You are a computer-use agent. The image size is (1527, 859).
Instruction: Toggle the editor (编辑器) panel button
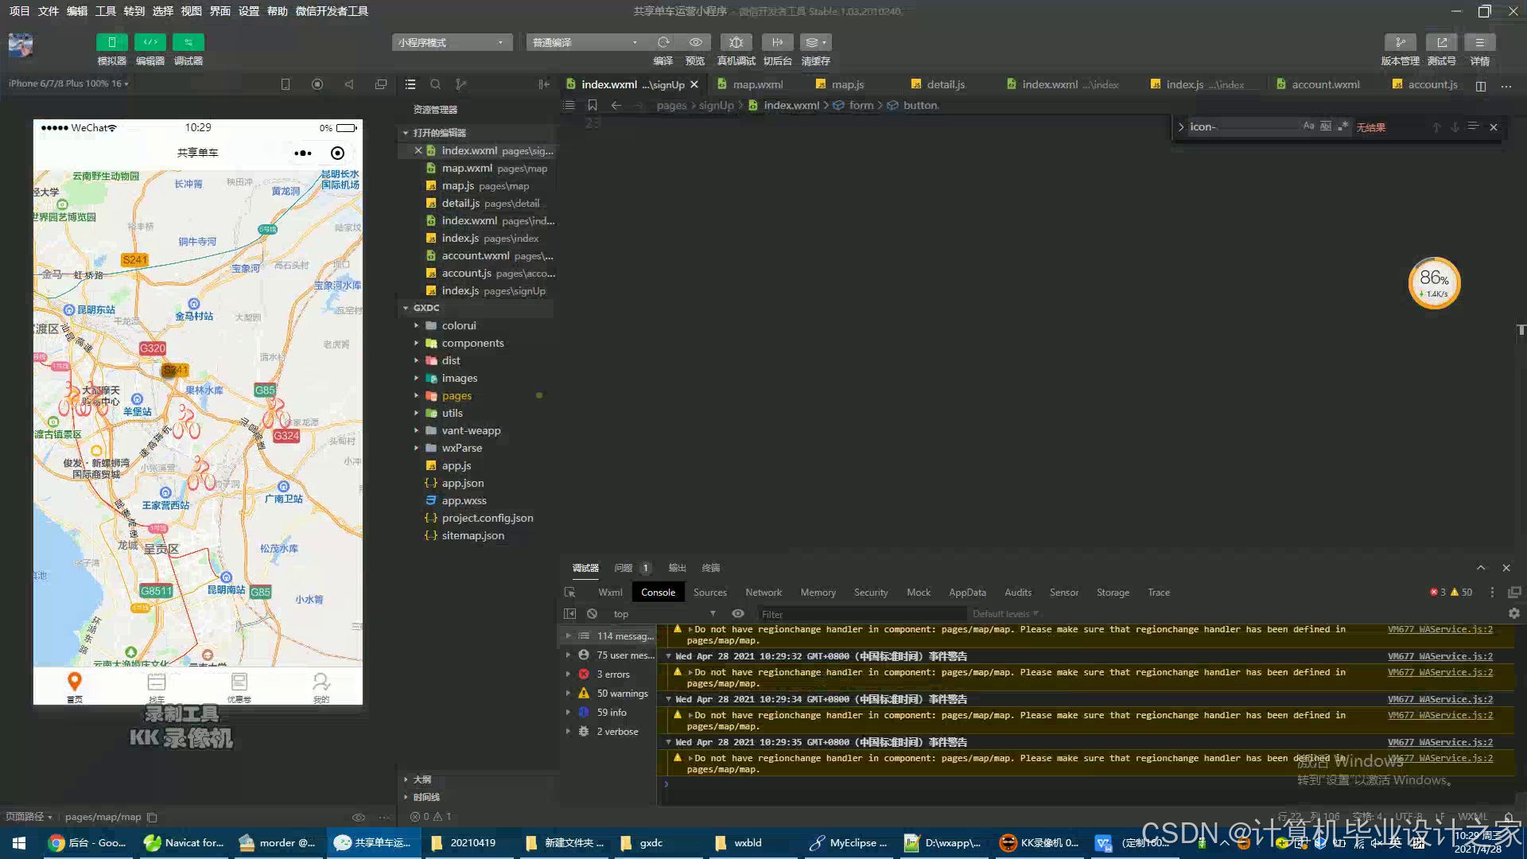[150, 42]
